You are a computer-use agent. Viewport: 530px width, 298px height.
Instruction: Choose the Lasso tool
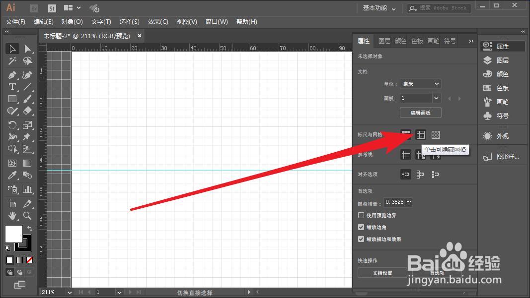click(27, 61)
